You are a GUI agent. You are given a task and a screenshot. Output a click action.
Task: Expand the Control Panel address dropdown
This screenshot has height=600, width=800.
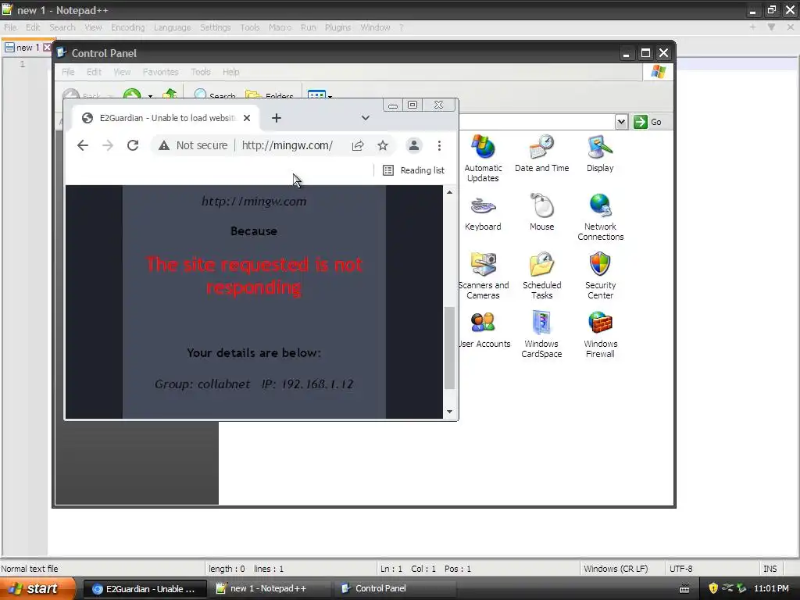click(x=621, y=122)
